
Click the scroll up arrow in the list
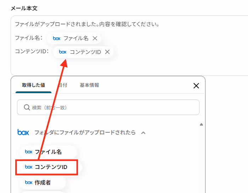tap(201, 125)
